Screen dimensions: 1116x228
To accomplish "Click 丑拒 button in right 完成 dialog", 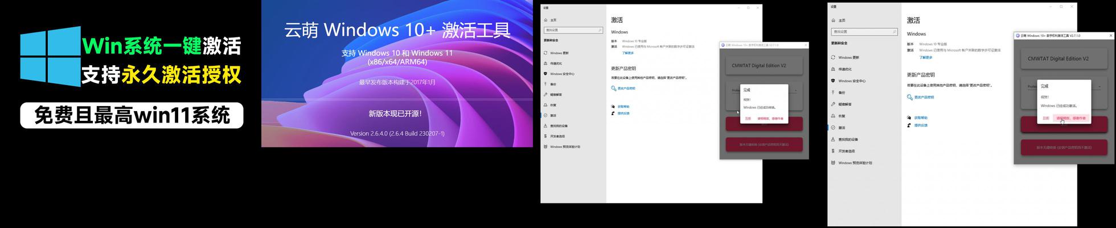I will [1046, 118].
